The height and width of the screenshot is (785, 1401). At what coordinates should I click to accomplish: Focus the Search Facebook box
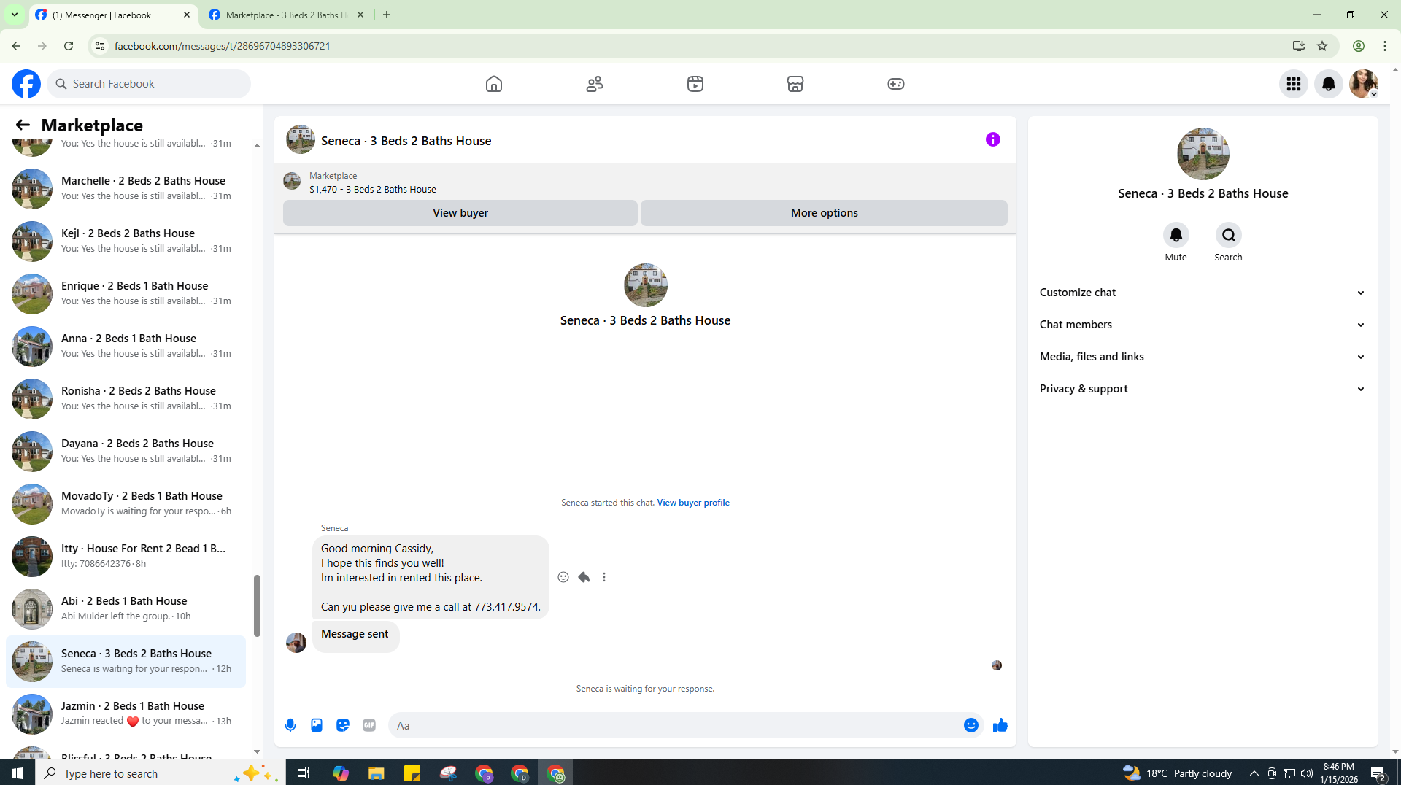[x=149, y=84]
